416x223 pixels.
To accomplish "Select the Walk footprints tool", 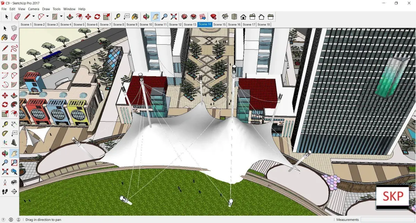I will (x=5, y=191).
